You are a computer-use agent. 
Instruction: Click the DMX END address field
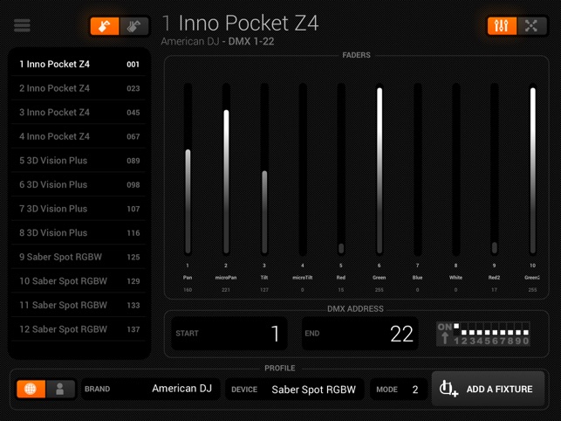(x=360, y=334)
